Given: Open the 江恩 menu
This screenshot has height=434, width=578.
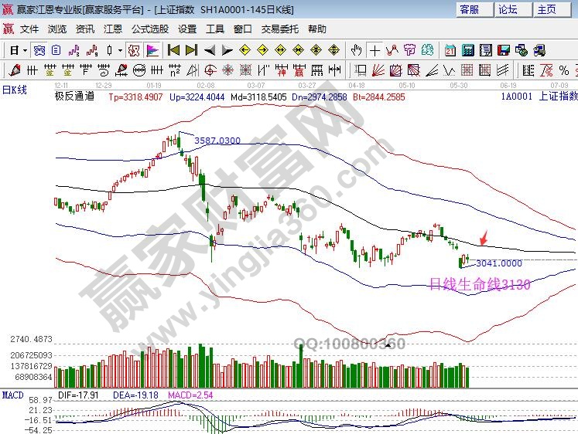Looking at the screenshot, I should point(113,29).
